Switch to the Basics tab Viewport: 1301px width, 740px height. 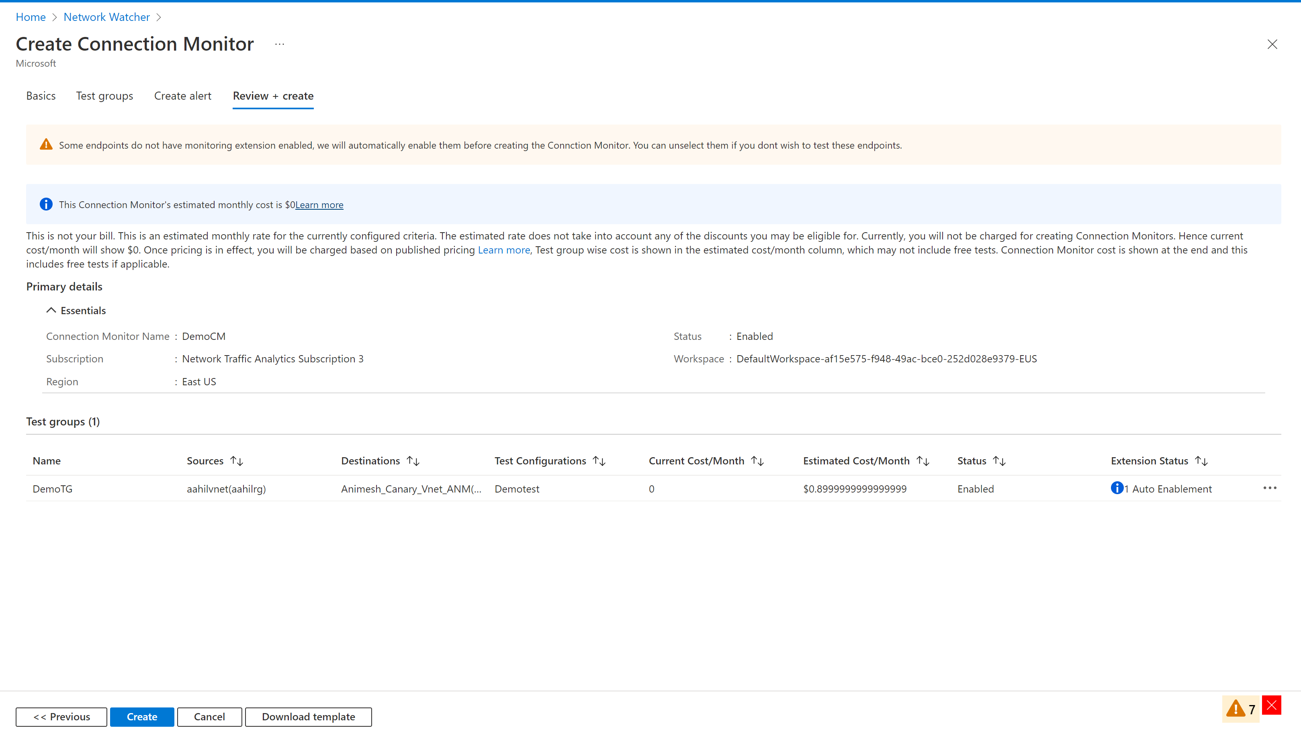point(41,96)
